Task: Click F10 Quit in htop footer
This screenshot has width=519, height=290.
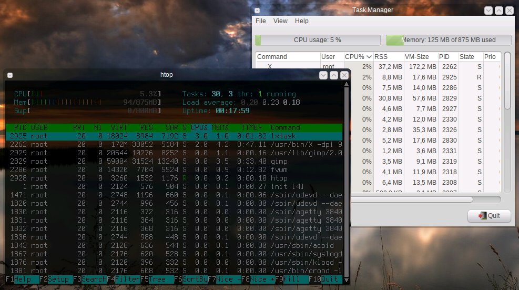Action: click(325, 279)
